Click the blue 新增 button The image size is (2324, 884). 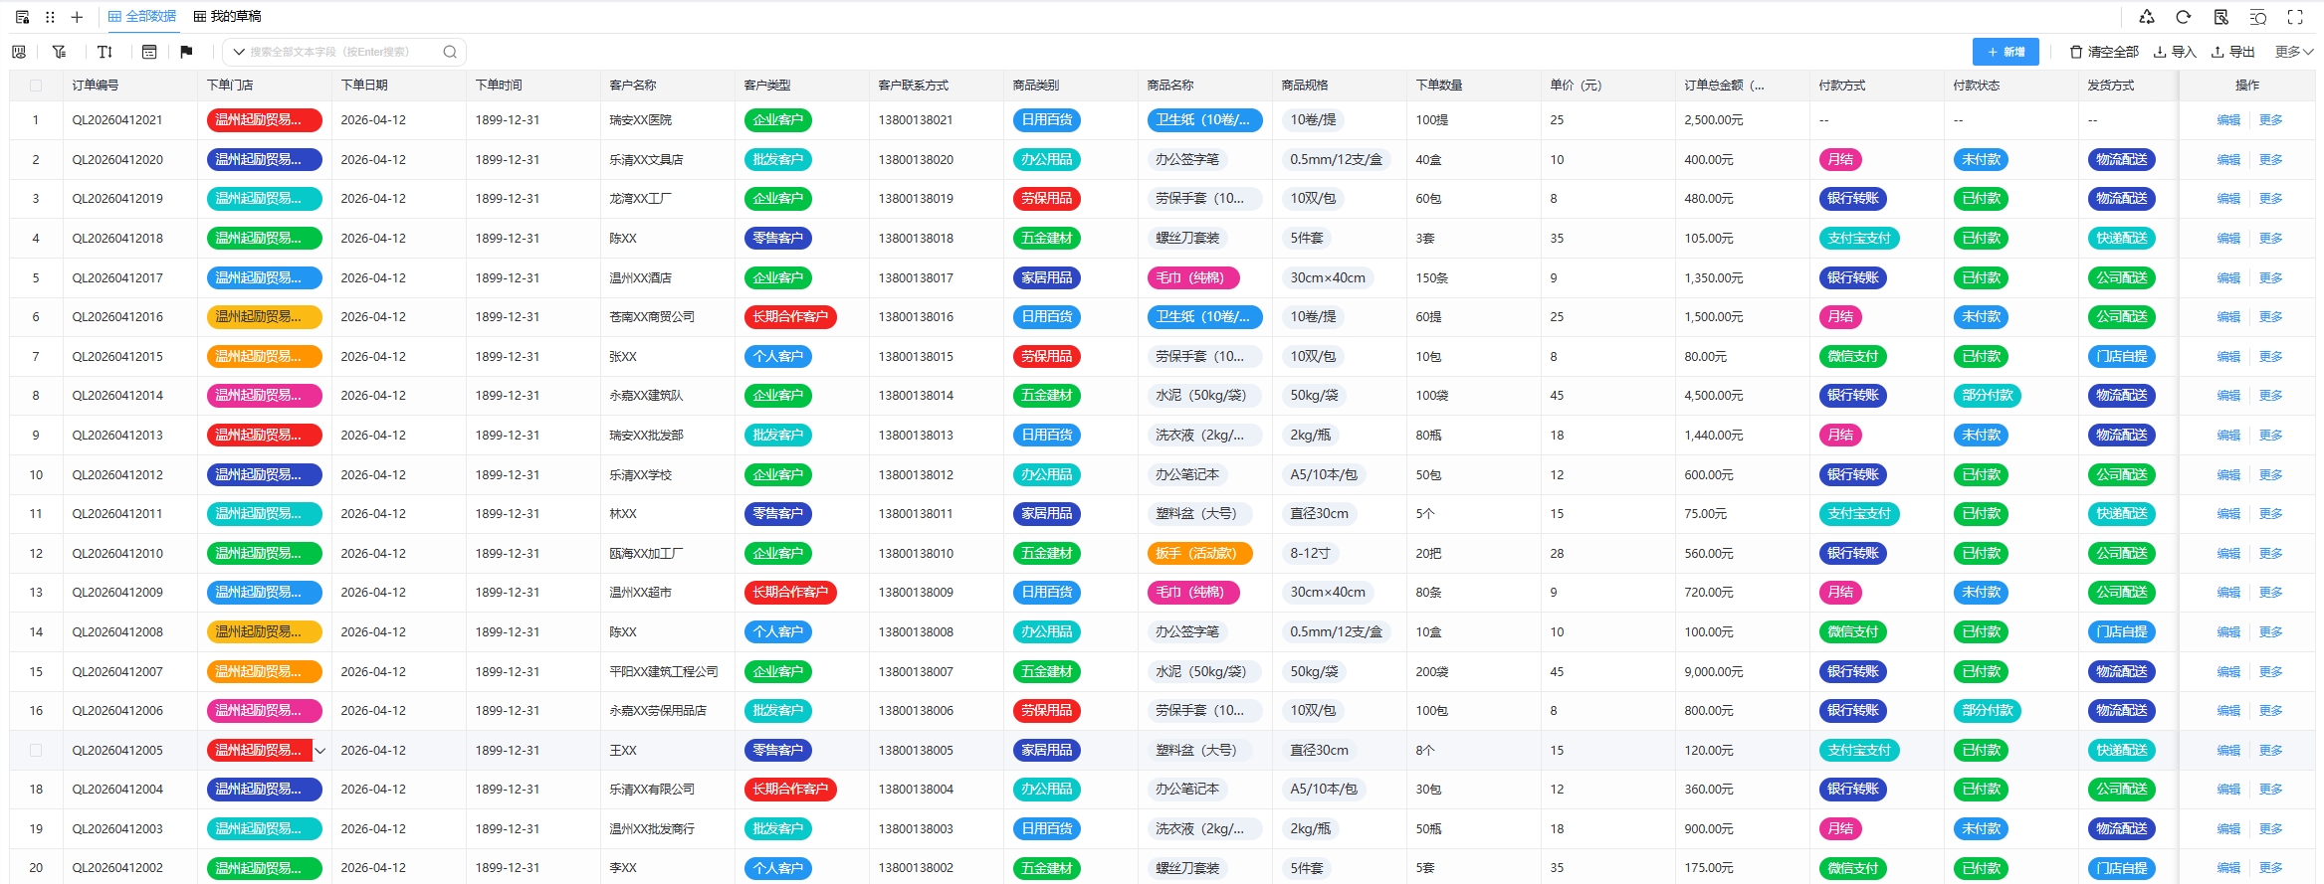click(x=2005, y=52)
